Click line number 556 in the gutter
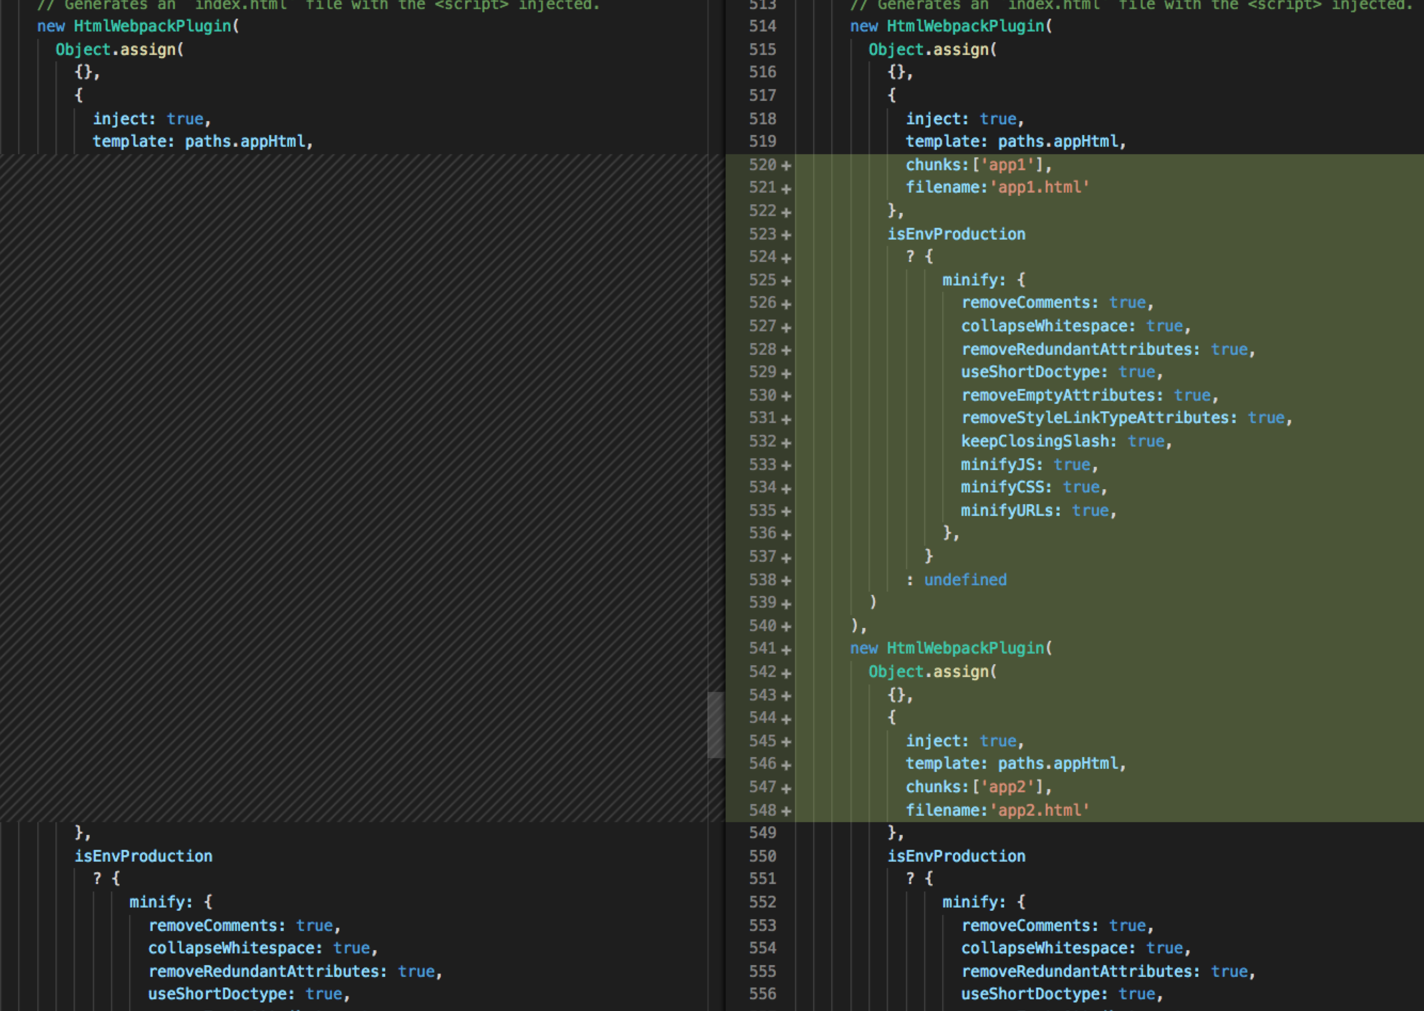This screenshot has width=1424, height=1011. click(x=762, y=993)
